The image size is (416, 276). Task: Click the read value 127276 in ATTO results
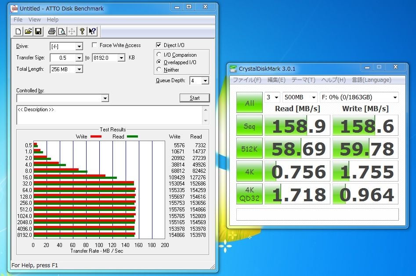pyautogui.click(x=198, y=177)
